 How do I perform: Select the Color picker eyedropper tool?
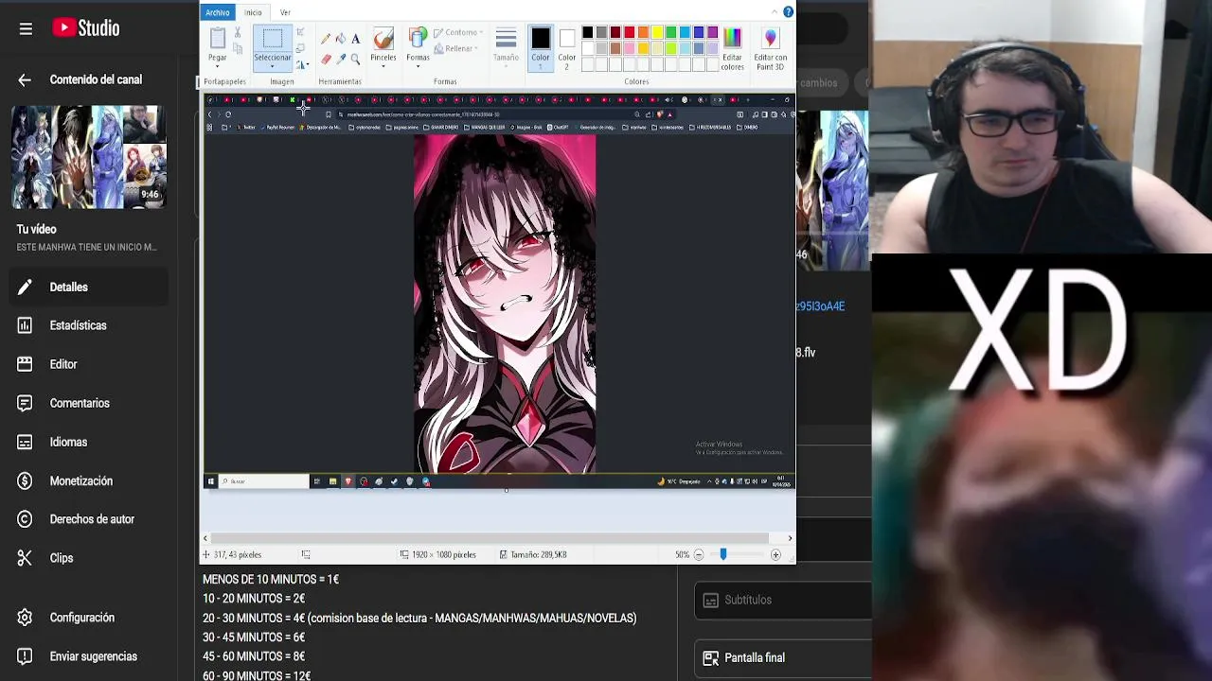coord(341,59)
